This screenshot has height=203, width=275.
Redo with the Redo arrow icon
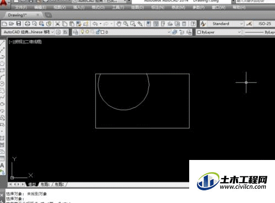(106, 24)
